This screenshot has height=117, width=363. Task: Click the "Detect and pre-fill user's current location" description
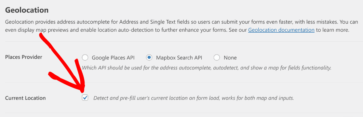tap(194, 98)
